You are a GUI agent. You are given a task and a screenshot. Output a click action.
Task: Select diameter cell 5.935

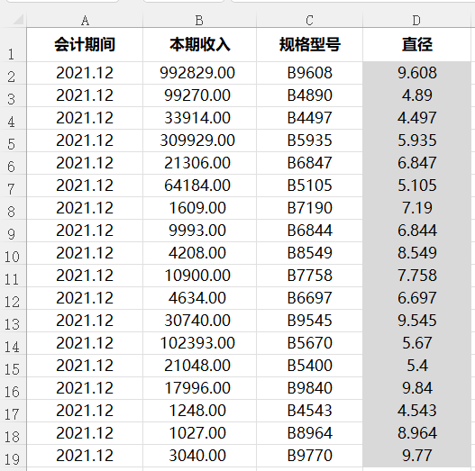(x=416, y=140)
